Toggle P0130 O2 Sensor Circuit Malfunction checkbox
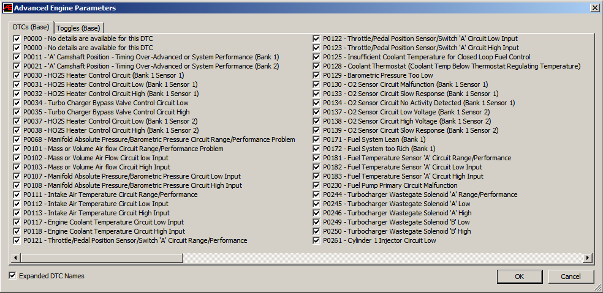Image resolution: width=603 pixels, height=293 pixels. coord(316,84)
